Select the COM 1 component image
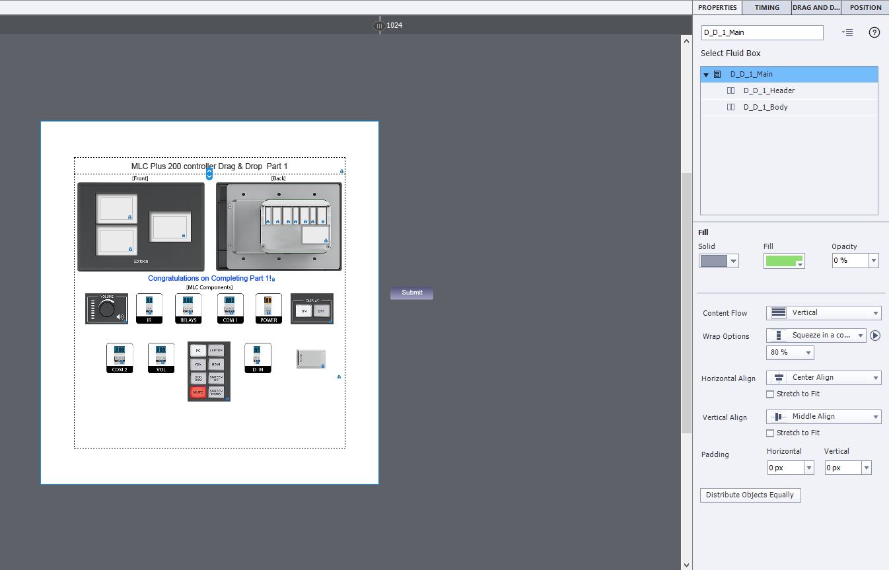 (231, 308)
